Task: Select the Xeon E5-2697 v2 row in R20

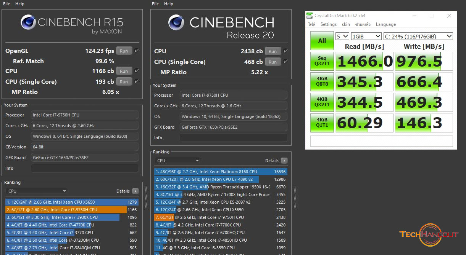Action: (221, 202)
